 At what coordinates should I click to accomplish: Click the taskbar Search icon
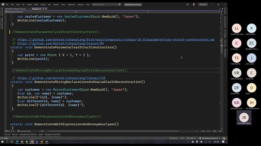coord(7,142)
